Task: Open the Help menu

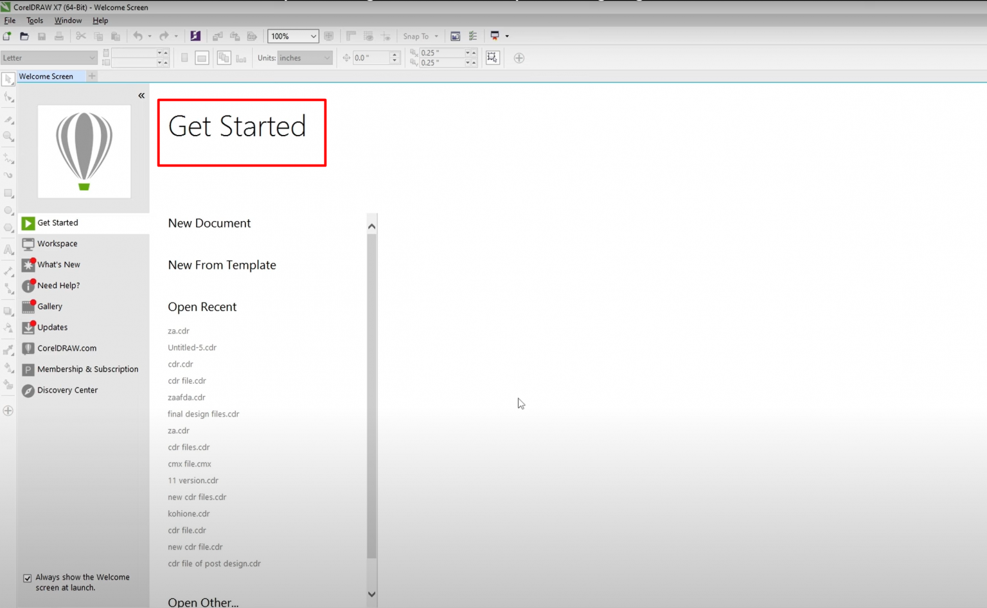Action: click(100, 21)
